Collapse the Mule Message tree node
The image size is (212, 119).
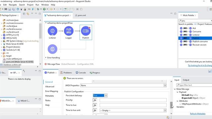click(175, 89)
